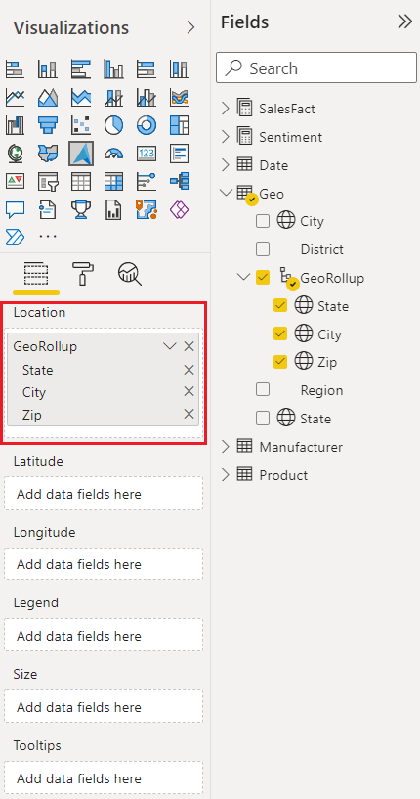Select the Q&A speech bubble visual
420x799 pixels.
tap(15, 209)
